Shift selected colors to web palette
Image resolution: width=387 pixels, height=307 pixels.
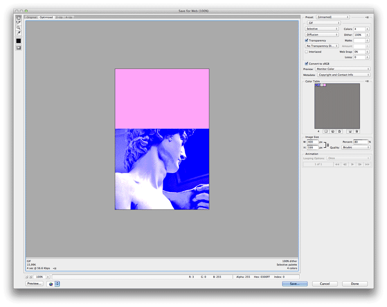333,132
